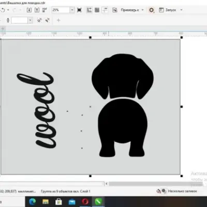Click the Import icon with down arrow
The image size is (207, 207).
tap(29, 10)
